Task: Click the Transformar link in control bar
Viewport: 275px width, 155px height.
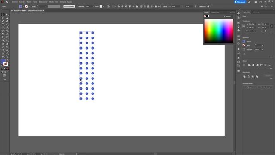Action: (202, 6)
